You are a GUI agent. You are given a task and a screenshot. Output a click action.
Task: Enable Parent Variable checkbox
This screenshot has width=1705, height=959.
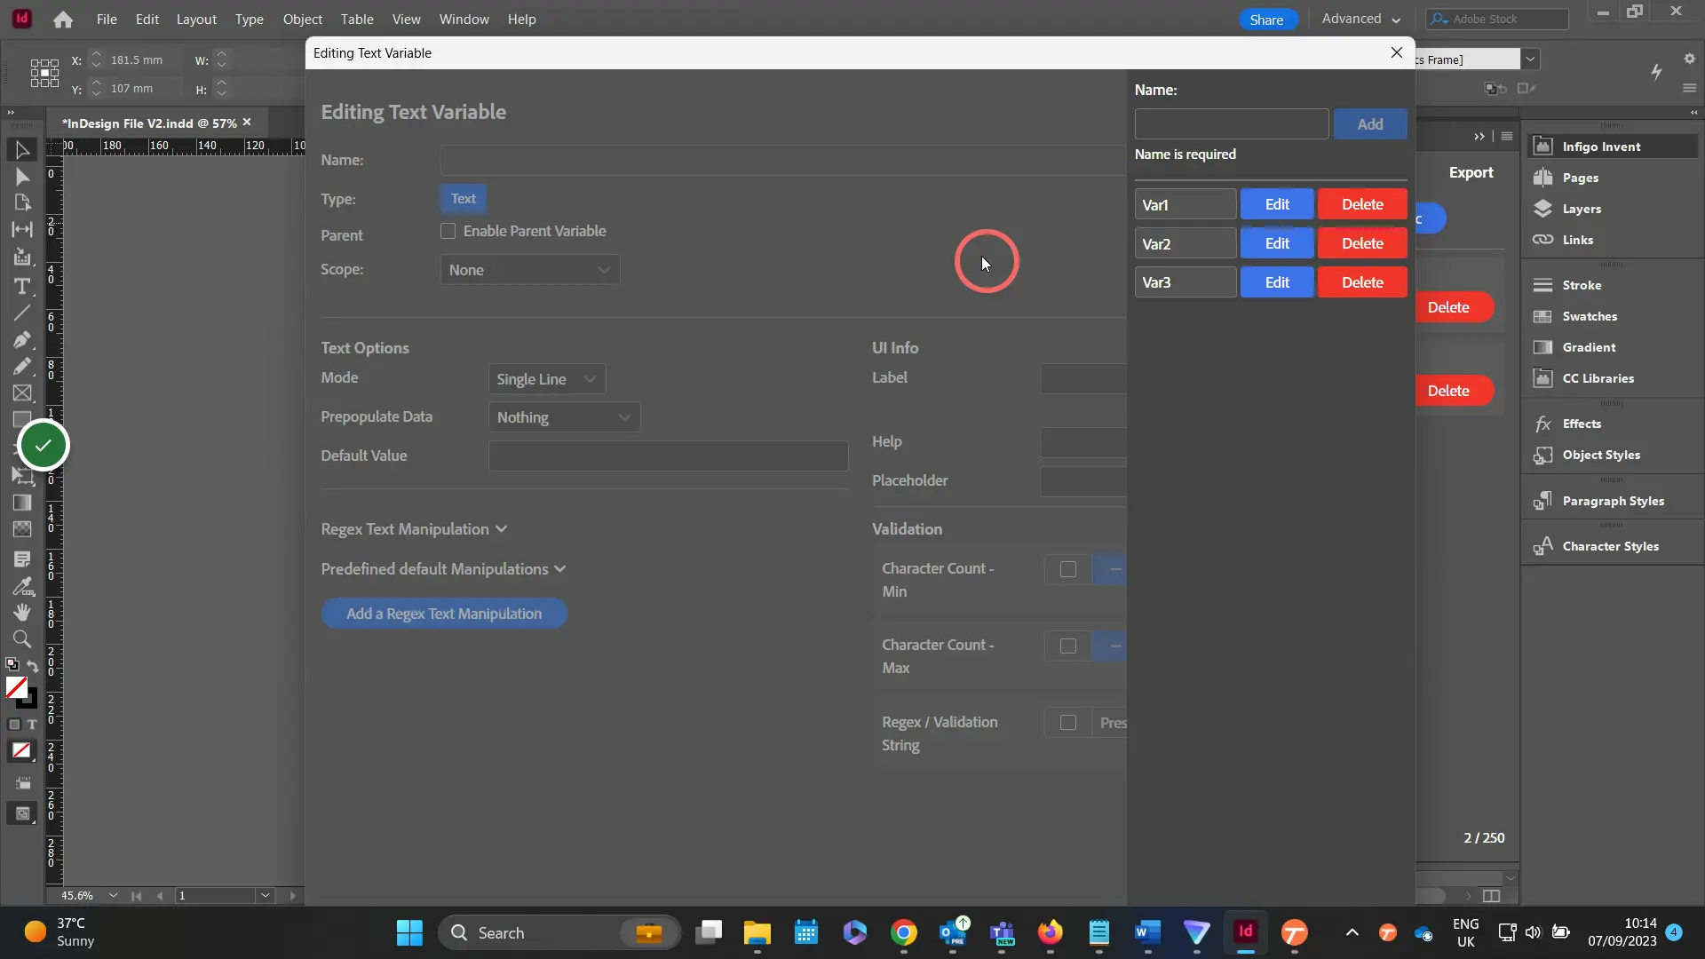pos(448,231)
